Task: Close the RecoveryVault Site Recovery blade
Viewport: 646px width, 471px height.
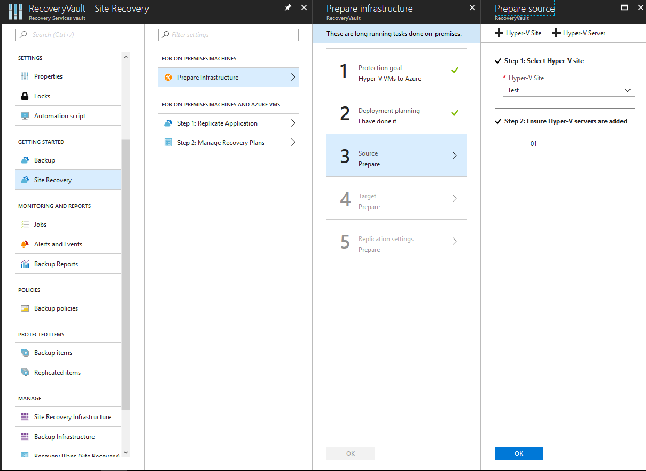Action: click(304, 7)
